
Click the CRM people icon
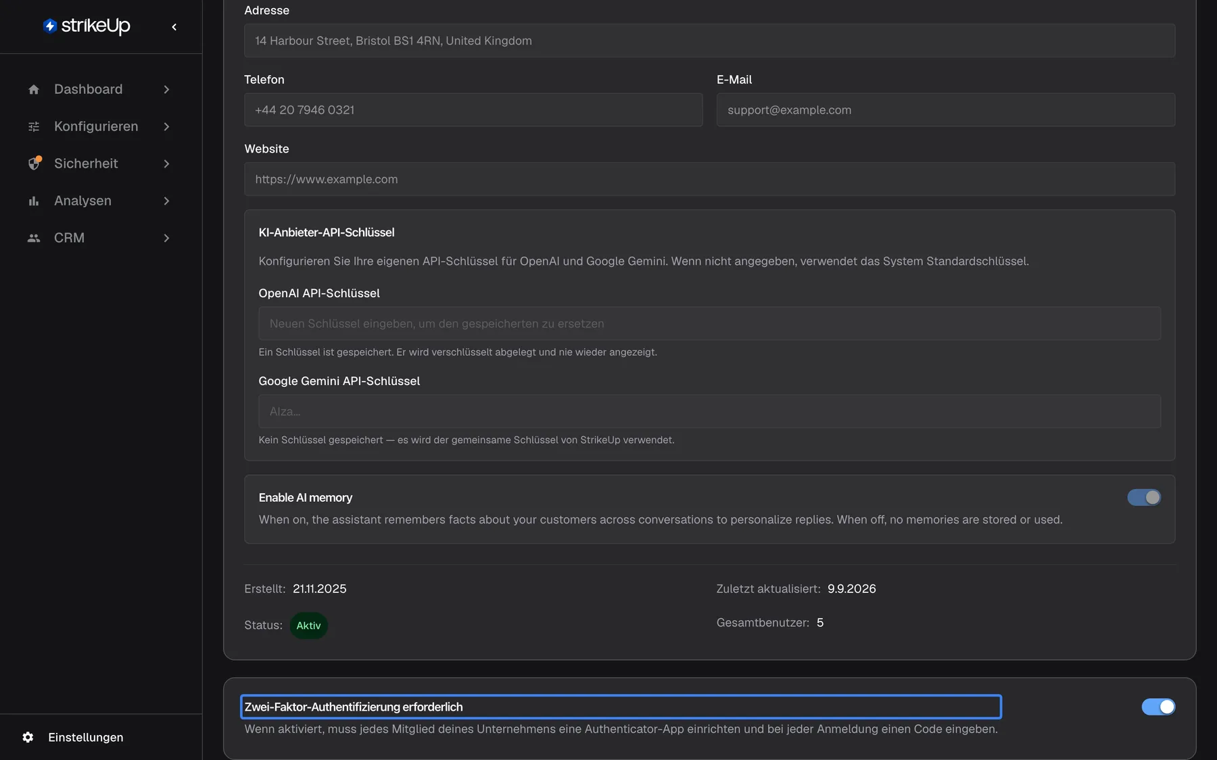click(34, 238)
